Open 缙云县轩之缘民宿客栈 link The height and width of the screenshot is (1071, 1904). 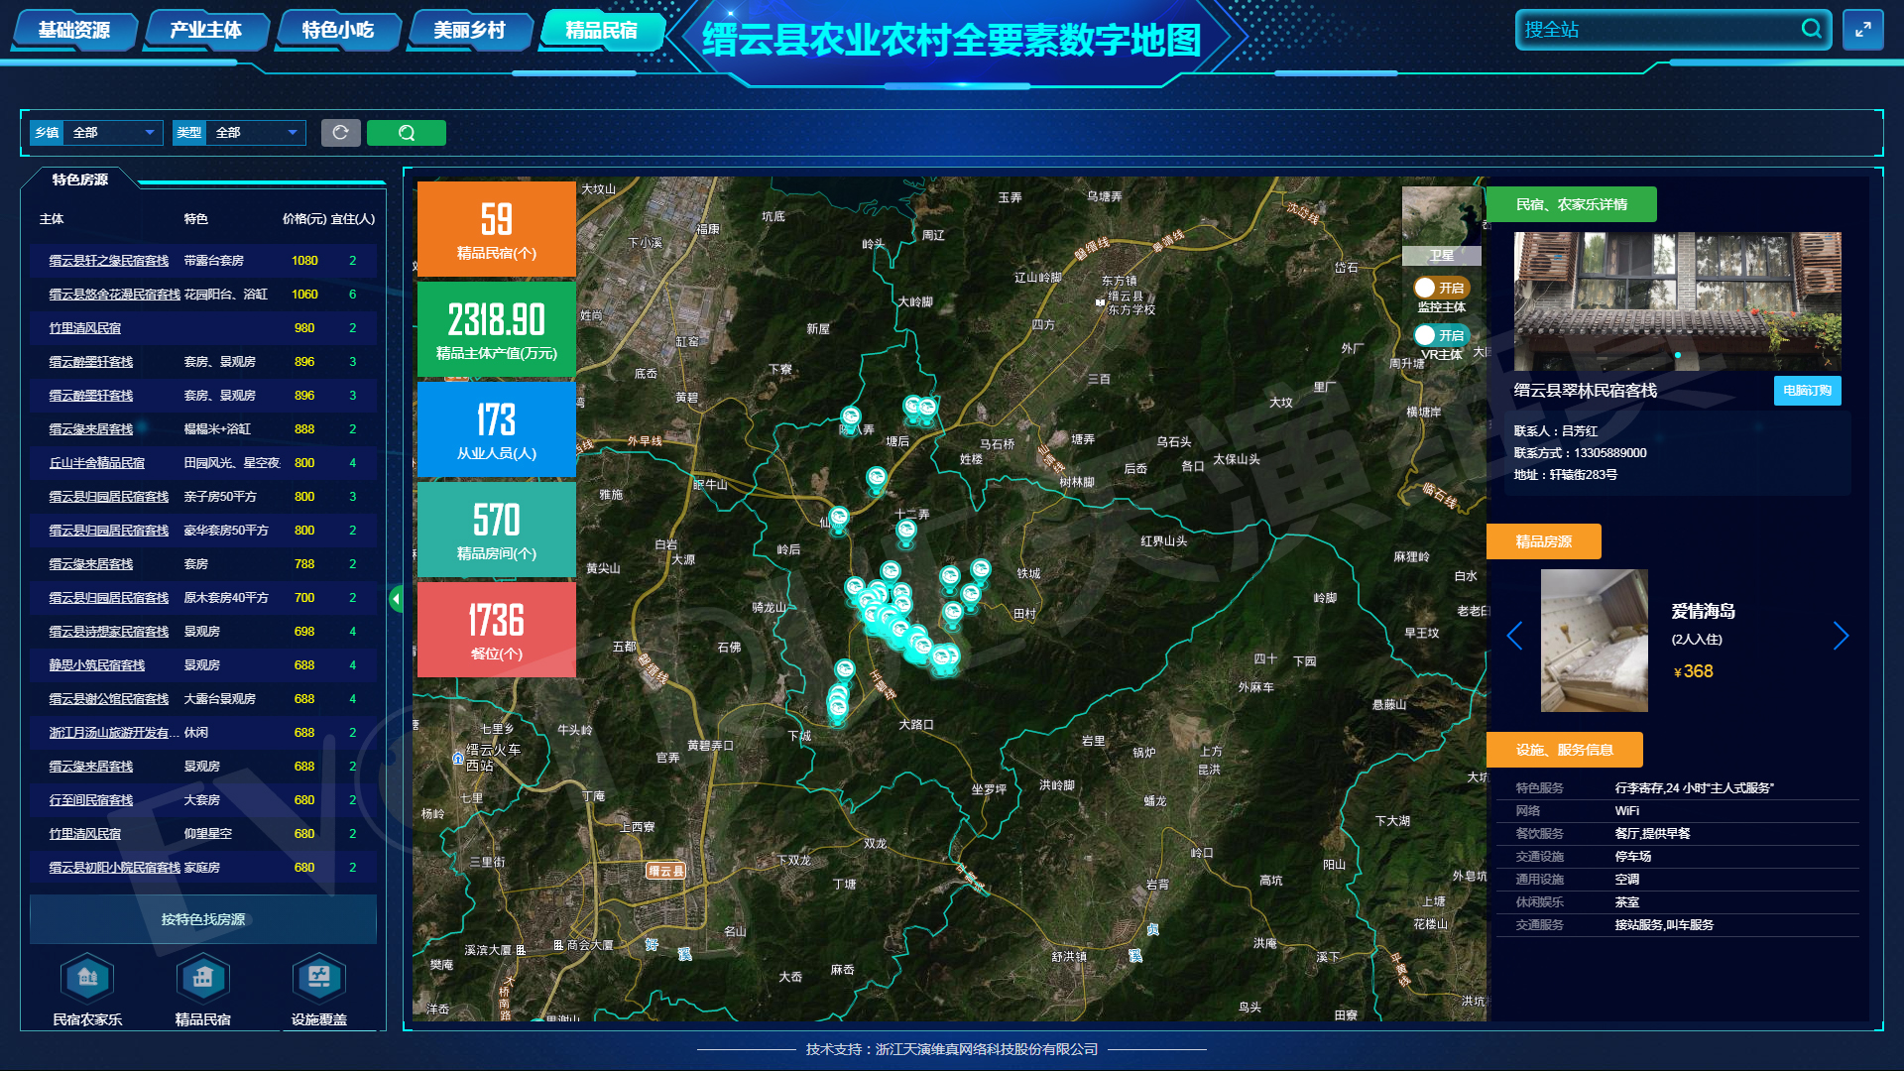coord(109,261)
